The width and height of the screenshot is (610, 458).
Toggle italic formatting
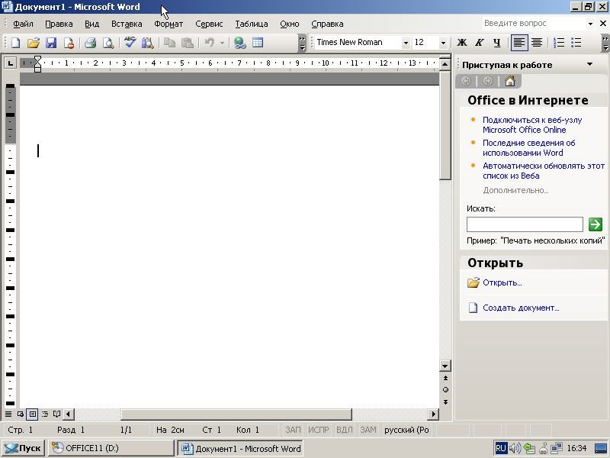pyautogui.click(x=479, y=43)
